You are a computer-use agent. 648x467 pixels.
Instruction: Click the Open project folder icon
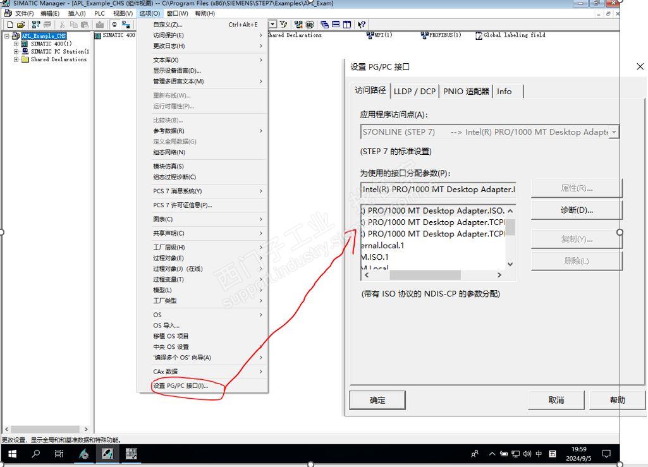(21, 25)
